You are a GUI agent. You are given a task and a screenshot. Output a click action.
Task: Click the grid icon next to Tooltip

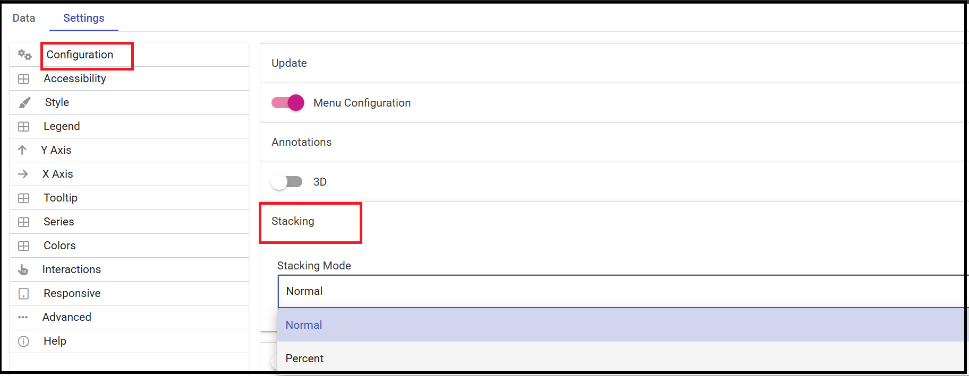(23, 198)
